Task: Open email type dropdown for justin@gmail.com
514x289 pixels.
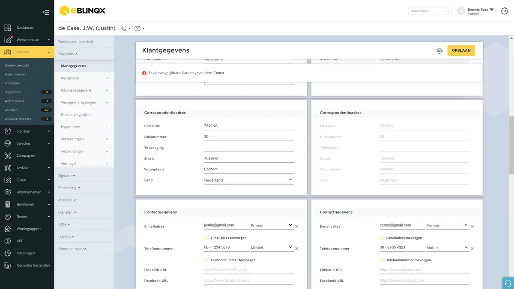Action: 272,225
